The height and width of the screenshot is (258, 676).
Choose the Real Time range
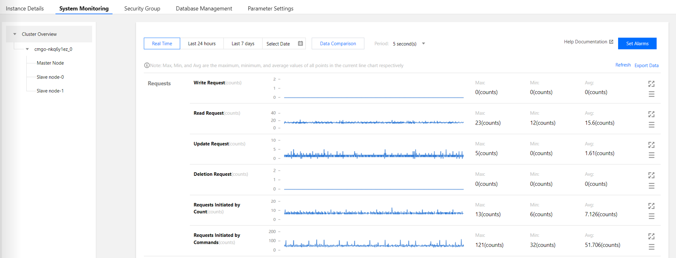tap(162, 43)
